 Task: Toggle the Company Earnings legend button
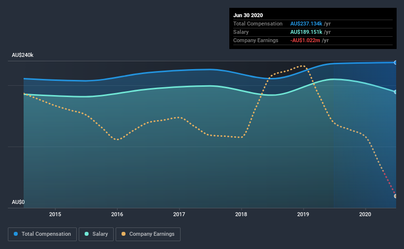tap(148, 234)
